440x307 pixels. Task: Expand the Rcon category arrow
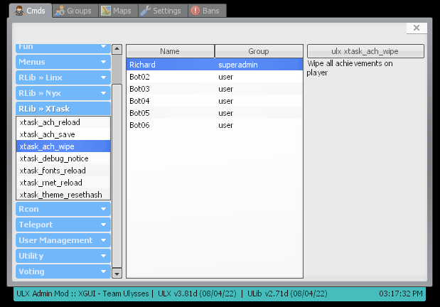click(x=104, y=209)
